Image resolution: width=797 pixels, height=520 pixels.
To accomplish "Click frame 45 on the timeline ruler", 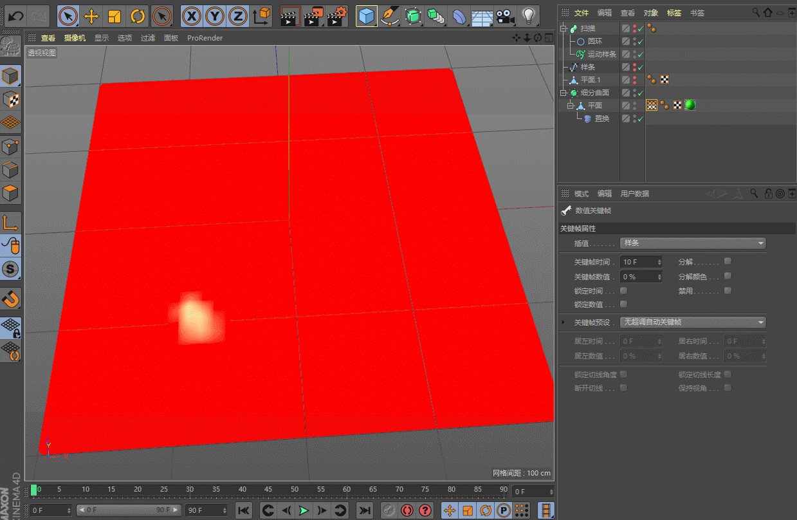I will click(268, 490).
